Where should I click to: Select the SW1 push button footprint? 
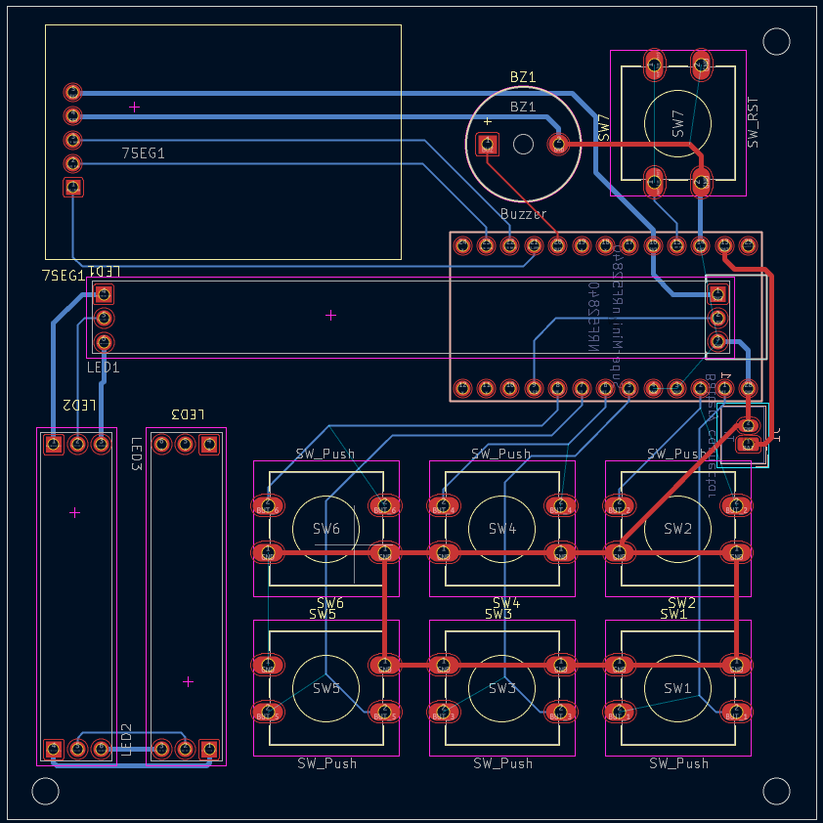677,687
